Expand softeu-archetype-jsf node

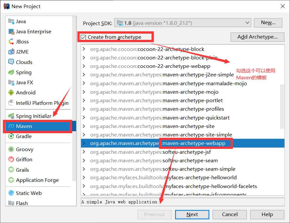[x=84, y=152]
